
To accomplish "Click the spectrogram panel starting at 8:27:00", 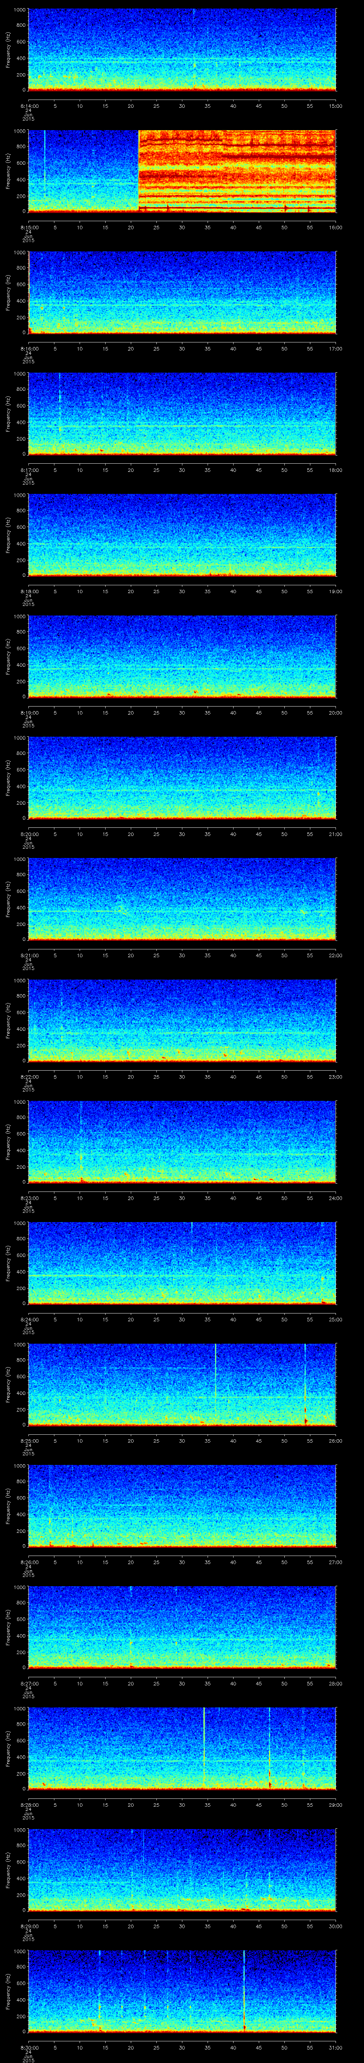I will click(x=182, y=1627).
